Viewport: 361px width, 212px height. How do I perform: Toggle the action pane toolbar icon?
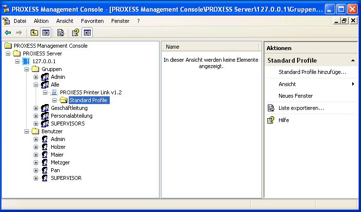point(87,33)
